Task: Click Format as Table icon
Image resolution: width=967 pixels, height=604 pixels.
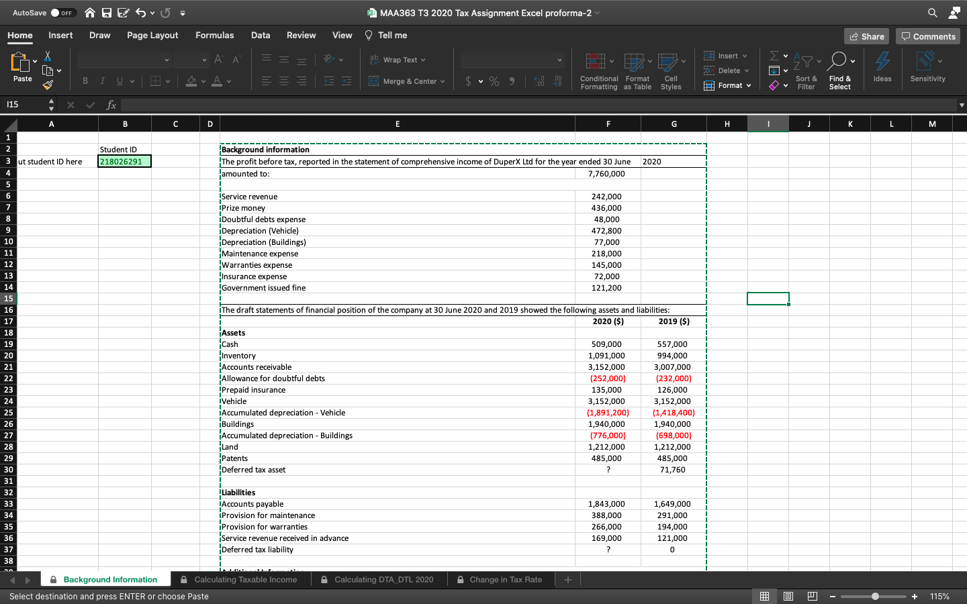Action: coord(634,62)
